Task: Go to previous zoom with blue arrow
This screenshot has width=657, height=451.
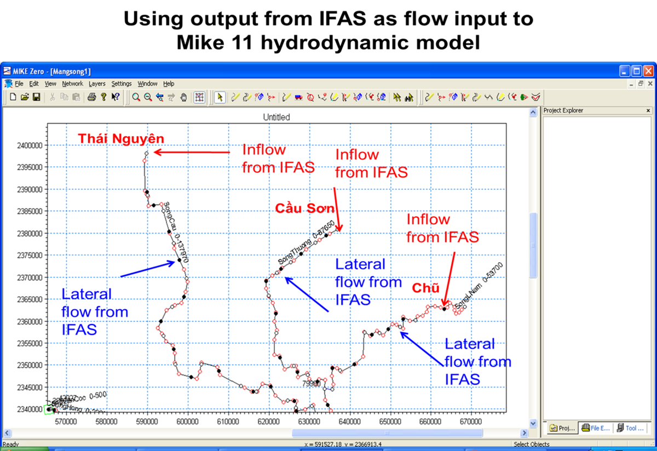Action: pos(160,97)
